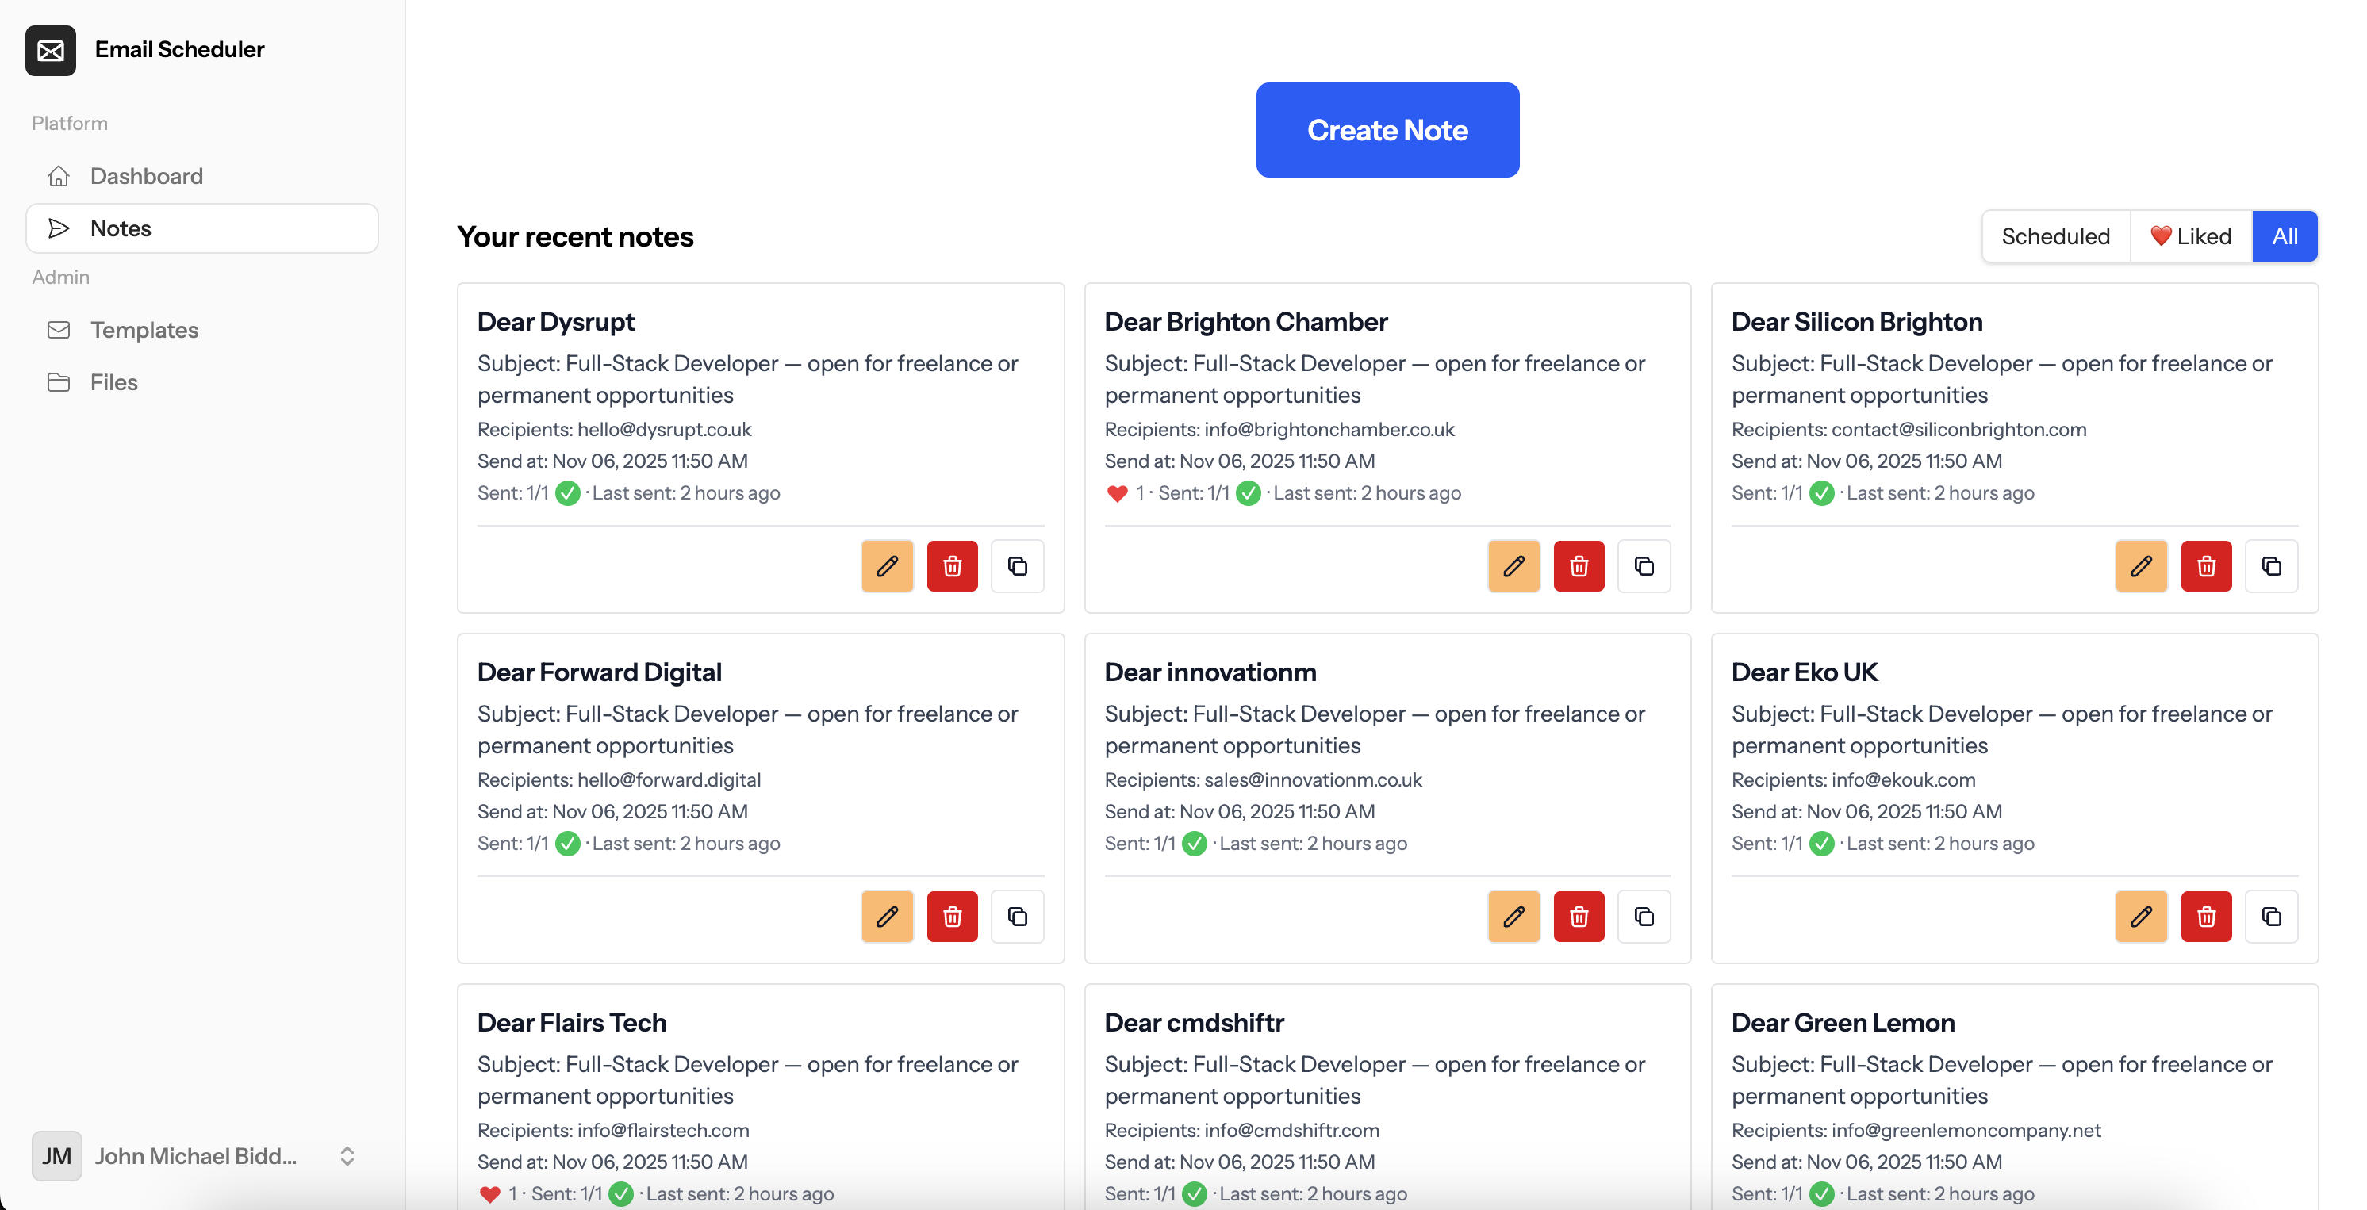Show only Scheduled notes
The image size is (2367, 1210).
(2054, 236)
